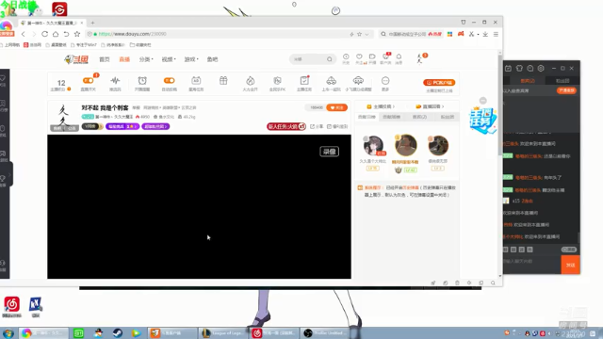Image resolution: width=603 pixels, height=339 pixels.
Task: Click the 分享 share link under the title
Action: [317, 126]
